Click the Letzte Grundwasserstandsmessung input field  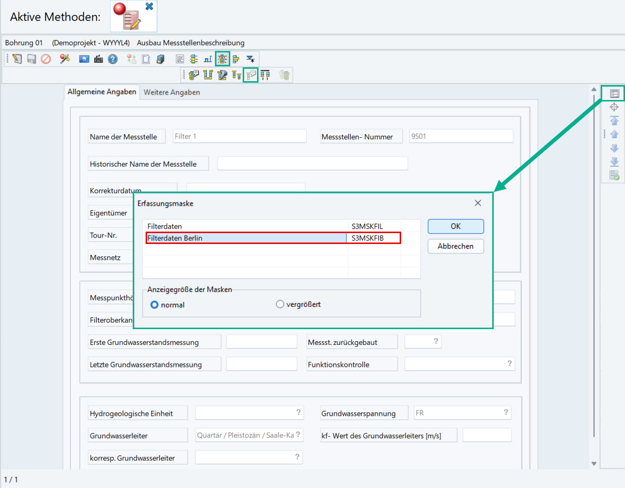point(261,364)
